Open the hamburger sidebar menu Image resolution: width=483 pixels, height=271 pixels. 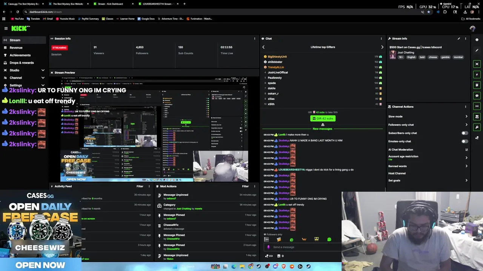click(x=6, y=28)
